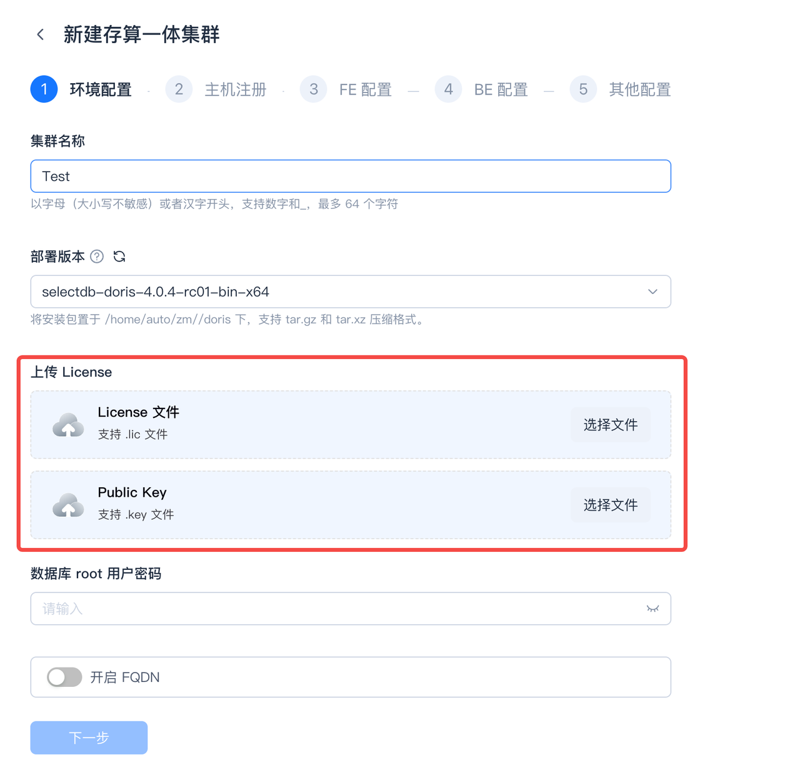The height and width of the screenshot is (772, 800).
Task: Click the 数据库 root 用户密码 field
Action: click(337, 609)
